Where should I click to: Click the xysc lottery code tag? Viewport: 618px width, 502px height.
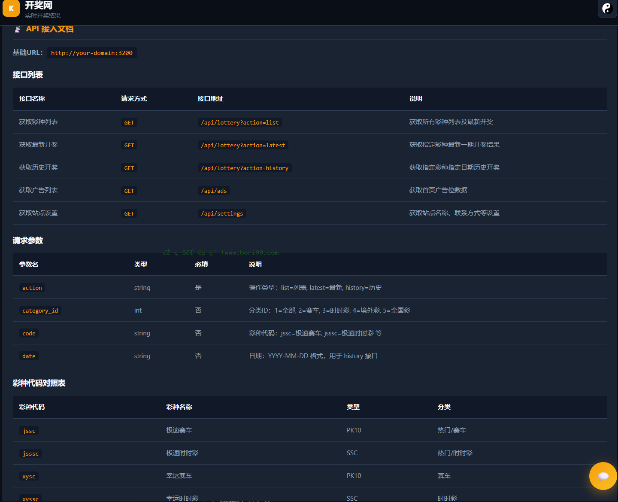pos(29,476)
